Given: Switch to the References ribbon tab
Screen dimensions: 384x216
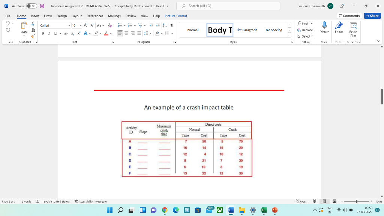Looking at the screenshot, I should (95, 16).
